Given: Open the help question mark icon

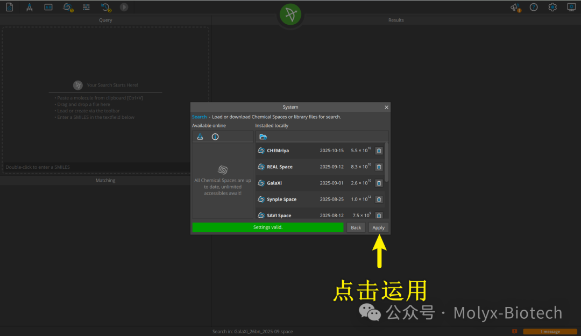Looking at the screenshot, I should [x=534, y=7].
